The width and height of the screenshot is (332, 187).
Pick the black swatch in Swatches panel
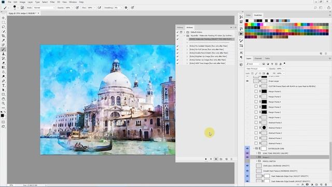pyautogui.click(x=247, y=21)
